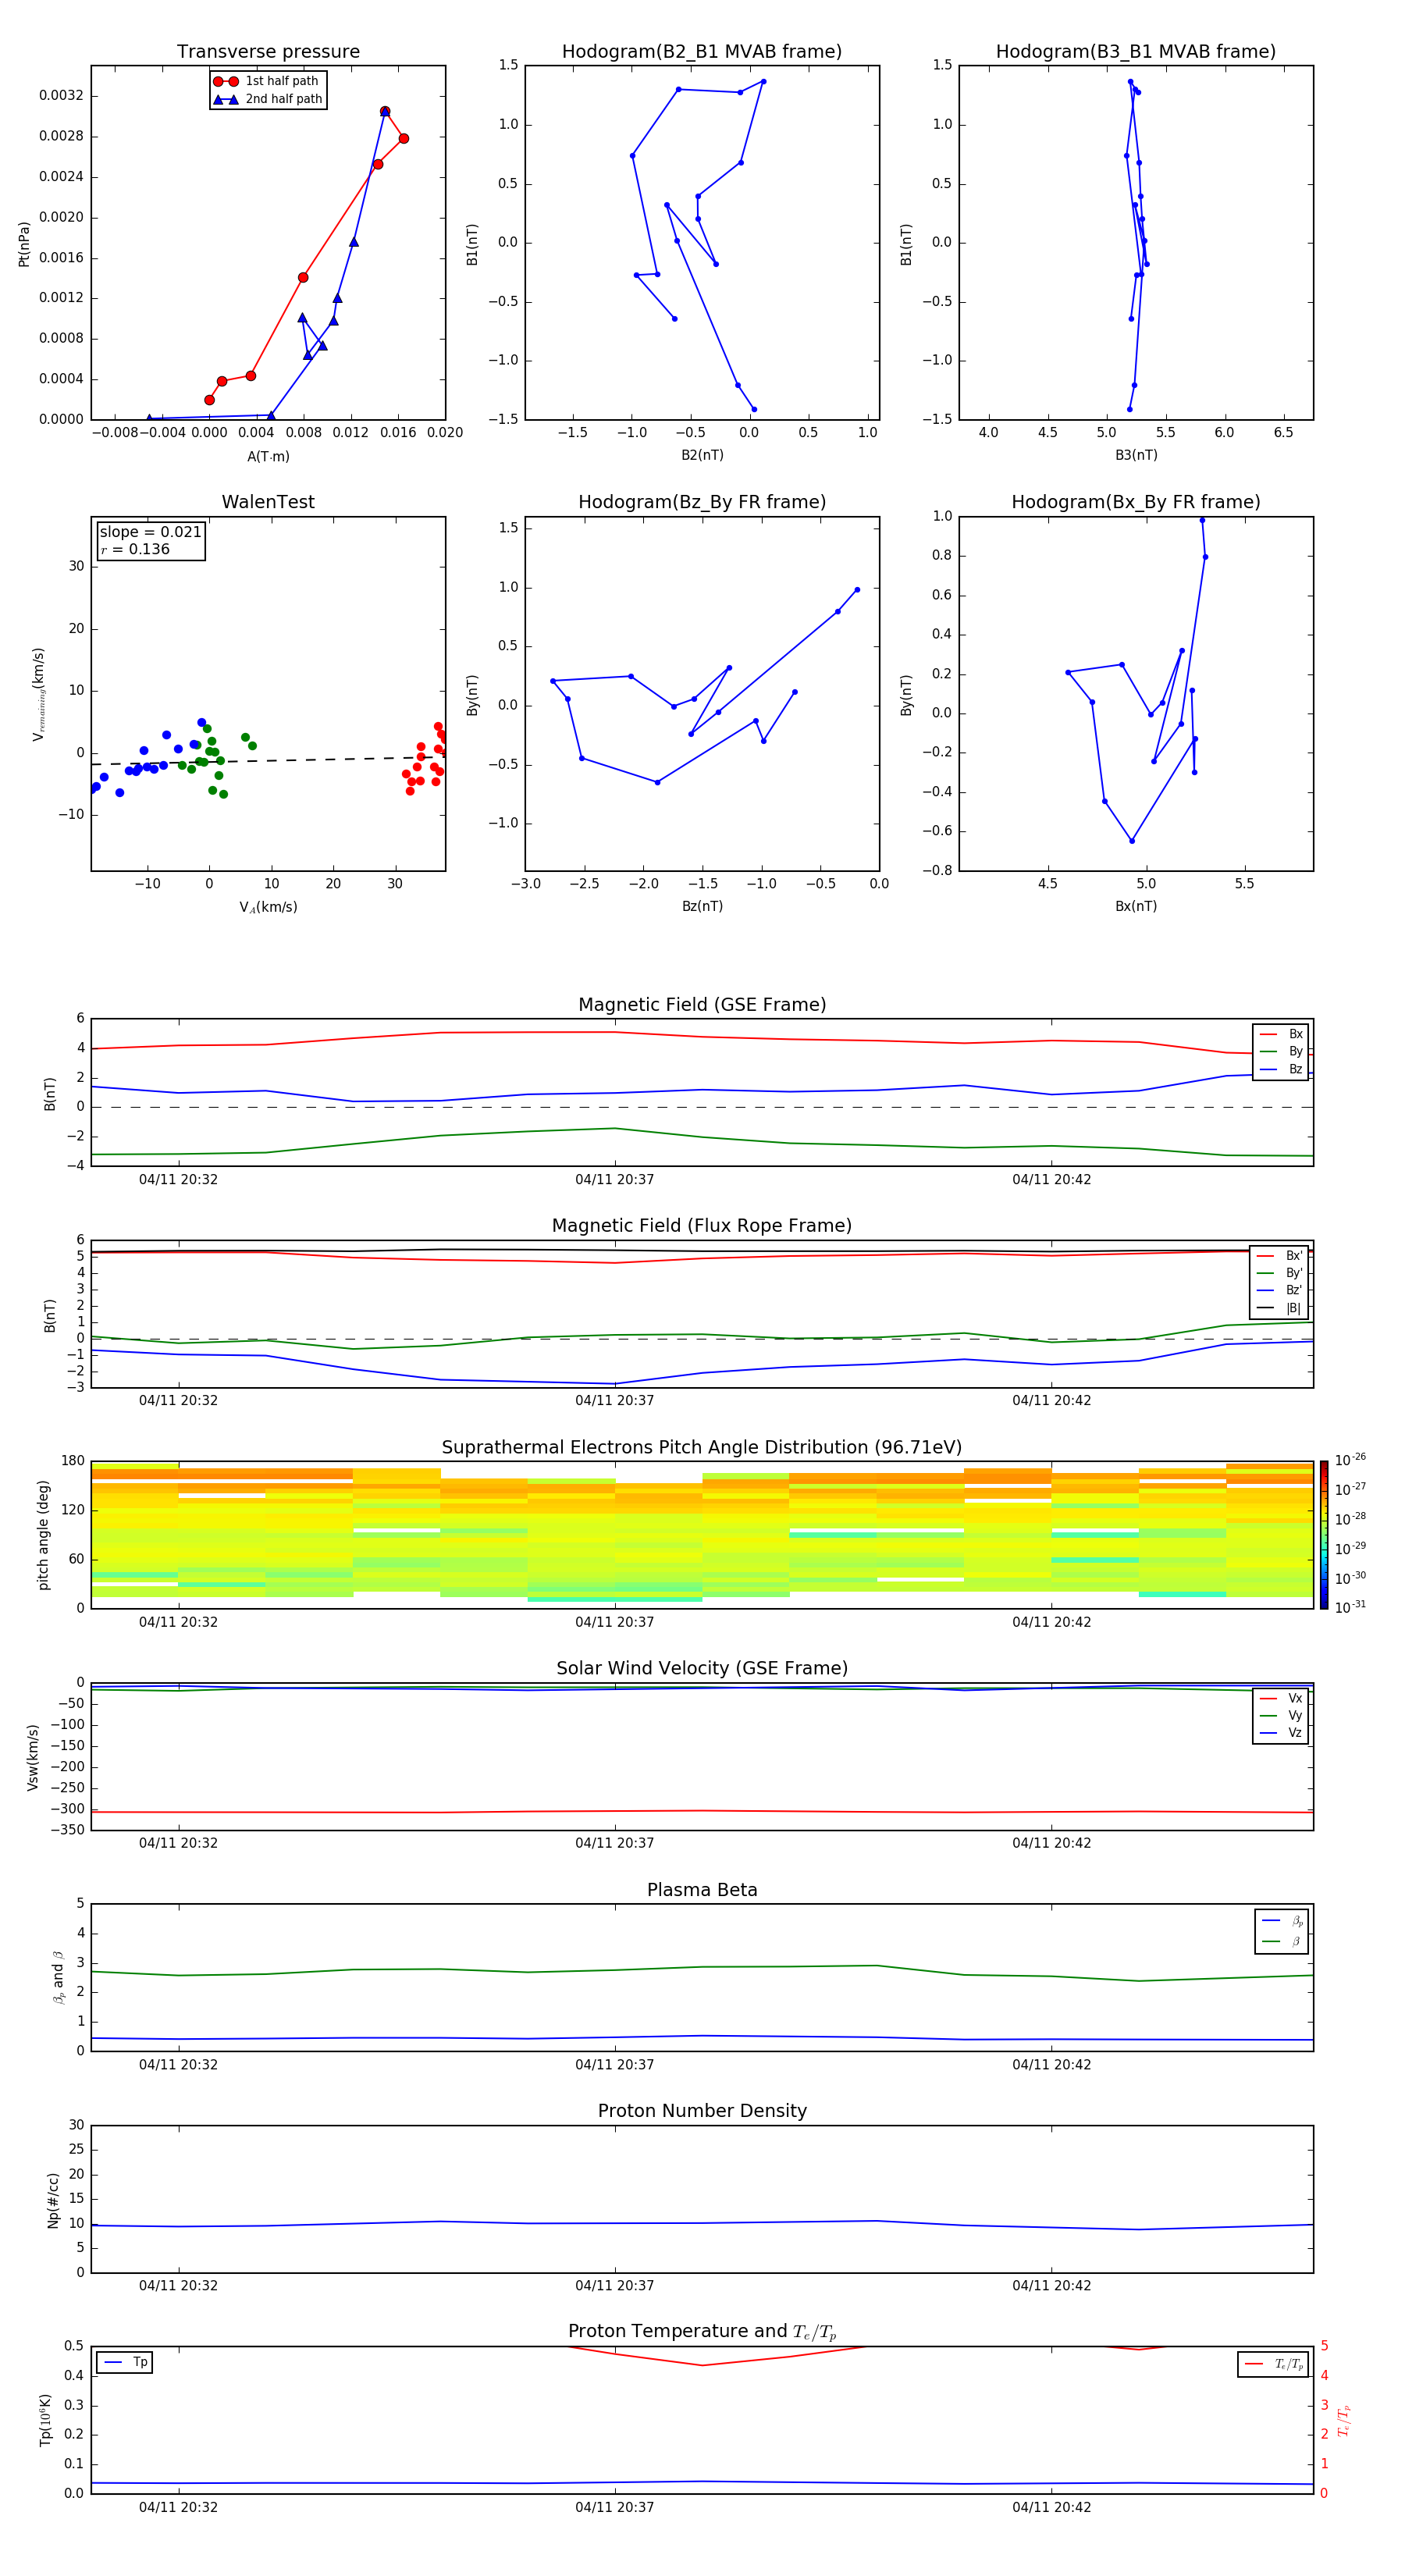The height and width of the screenshot is (2576, 1405).
Task: Select the By entry in the GSE field legend
Action: (1281, 1051)
